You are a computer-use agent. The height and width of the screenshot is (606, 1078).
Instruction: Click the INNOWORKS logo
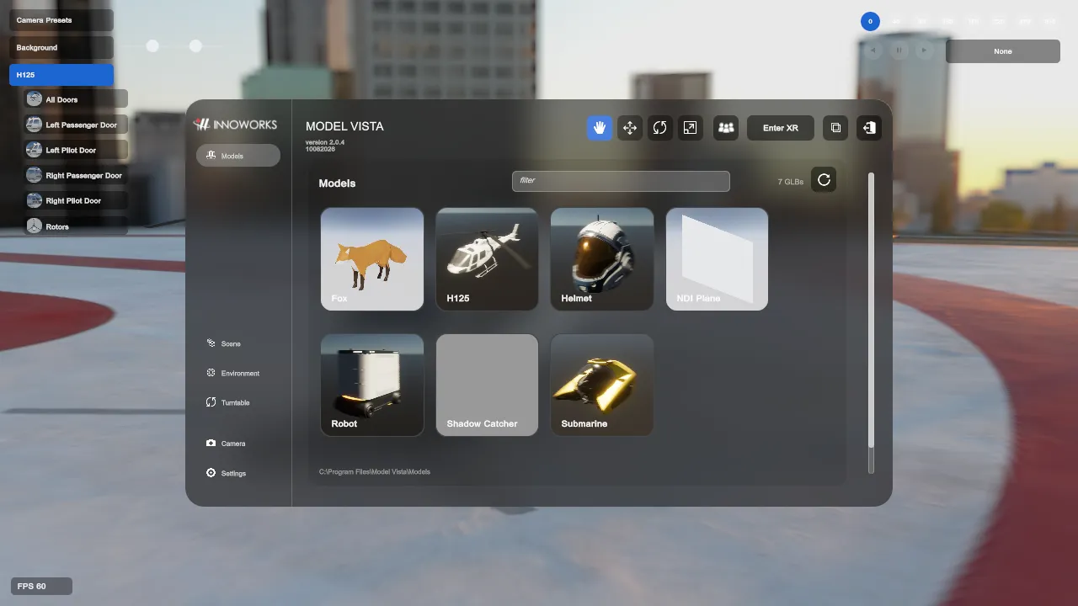[235, 125]
